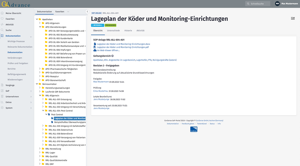Viewport: 300px width, 166px height.
Task: Open Lageplan der Köder pdf file link
Action: (x=123, y=47)
